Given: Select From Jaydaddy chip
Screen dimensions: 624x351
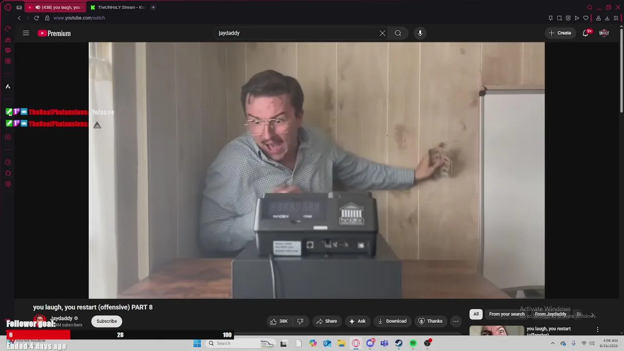Looking at the screenshot, I should 550,314.
